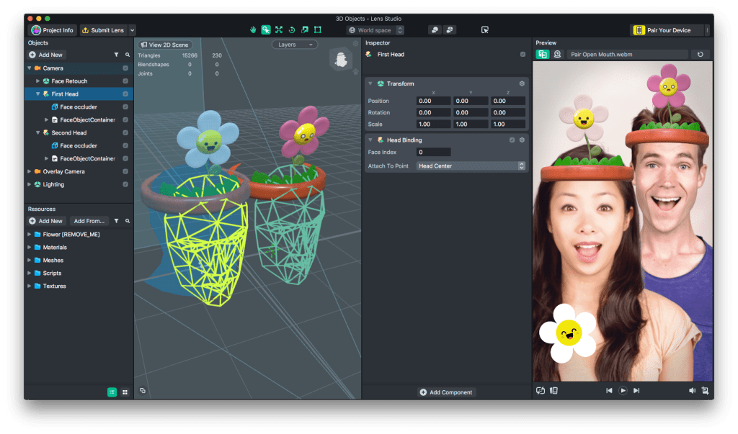Toggle Lighting object checkbox
The height and width of the screenshot is (434, 738).
pyautogui.click(x=125, y=184)
